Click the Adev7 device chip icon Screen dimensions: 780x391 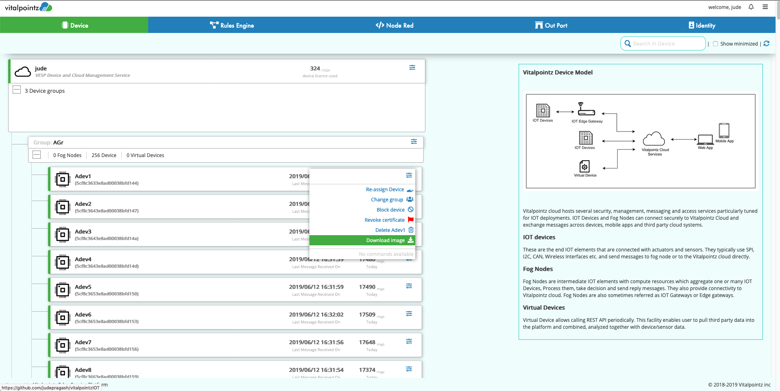pos(62,345)
